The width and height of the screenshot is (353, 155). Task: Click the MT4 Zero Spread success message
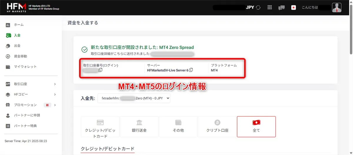pyautogui.click(x=142, y=47)
